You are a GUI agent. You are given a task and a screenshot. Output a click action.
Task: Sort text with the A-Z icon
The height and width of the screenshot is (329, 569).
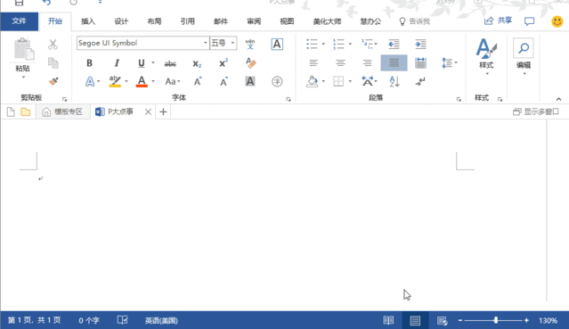pos(394,81)
